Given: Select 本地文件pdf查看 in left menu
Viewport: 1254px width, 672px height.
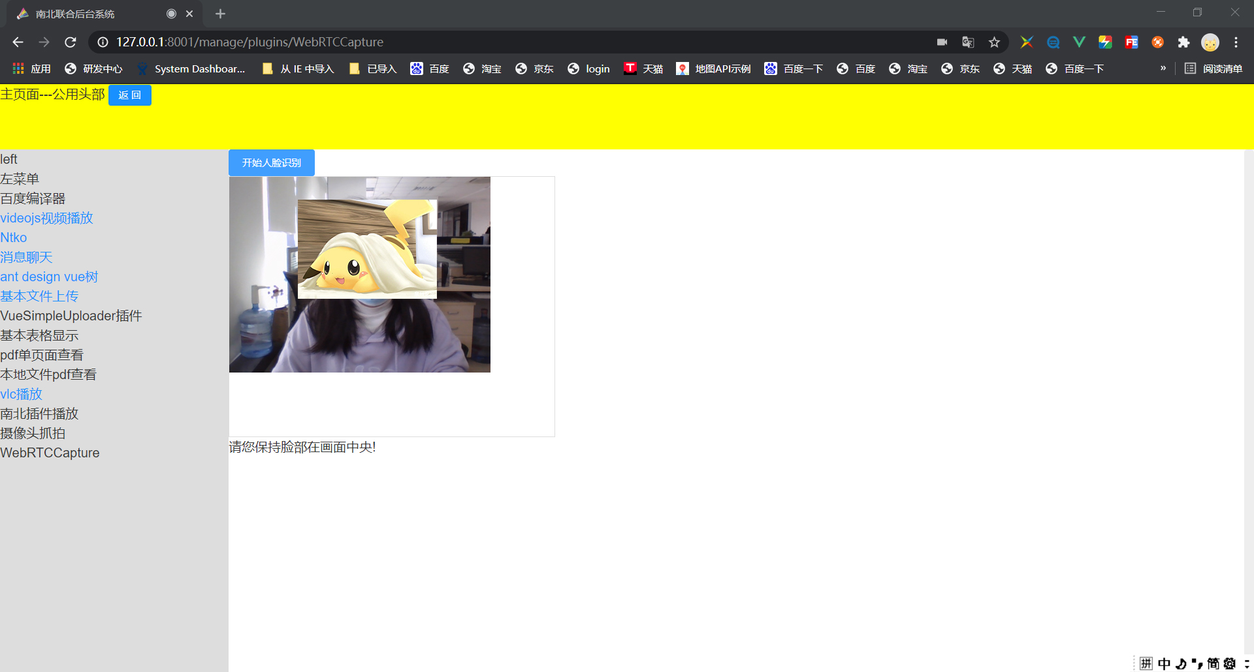Looking at the screenshot, I should [48, 374].
